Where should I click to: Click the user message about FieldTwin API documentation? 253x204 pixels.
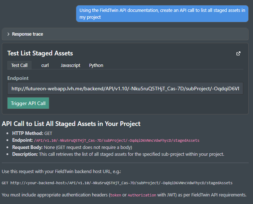[x=162, y=14]
